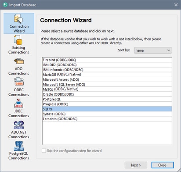Choose Firebird (ODBC/JDBC) from the list
Image resolution: width=181 pixels, height=172 pixels.
tap(107, 60)
